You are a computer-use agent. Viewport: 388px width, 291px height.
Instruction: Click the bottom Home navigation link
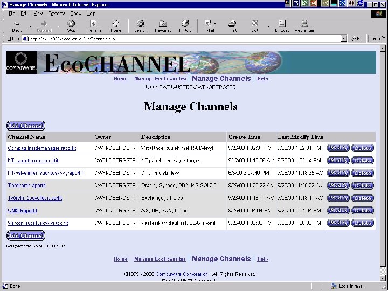click(121, 259)
